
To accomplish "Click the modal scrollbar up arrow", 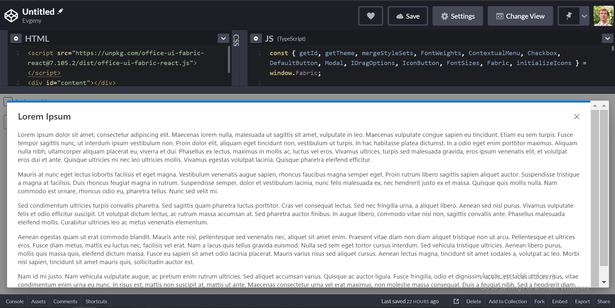I will click(604, 106).
